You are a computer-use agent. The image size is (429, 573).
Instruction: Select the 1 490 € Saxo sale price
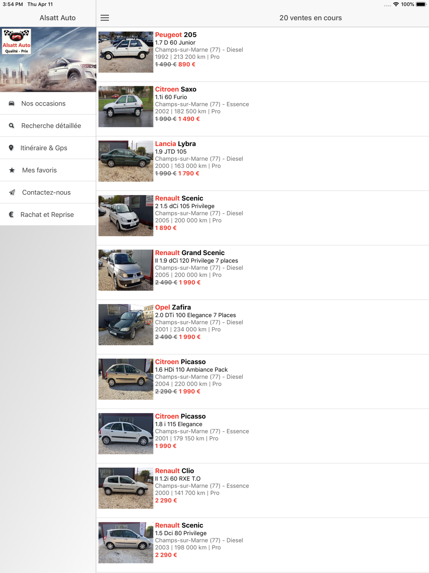(189, 119)
